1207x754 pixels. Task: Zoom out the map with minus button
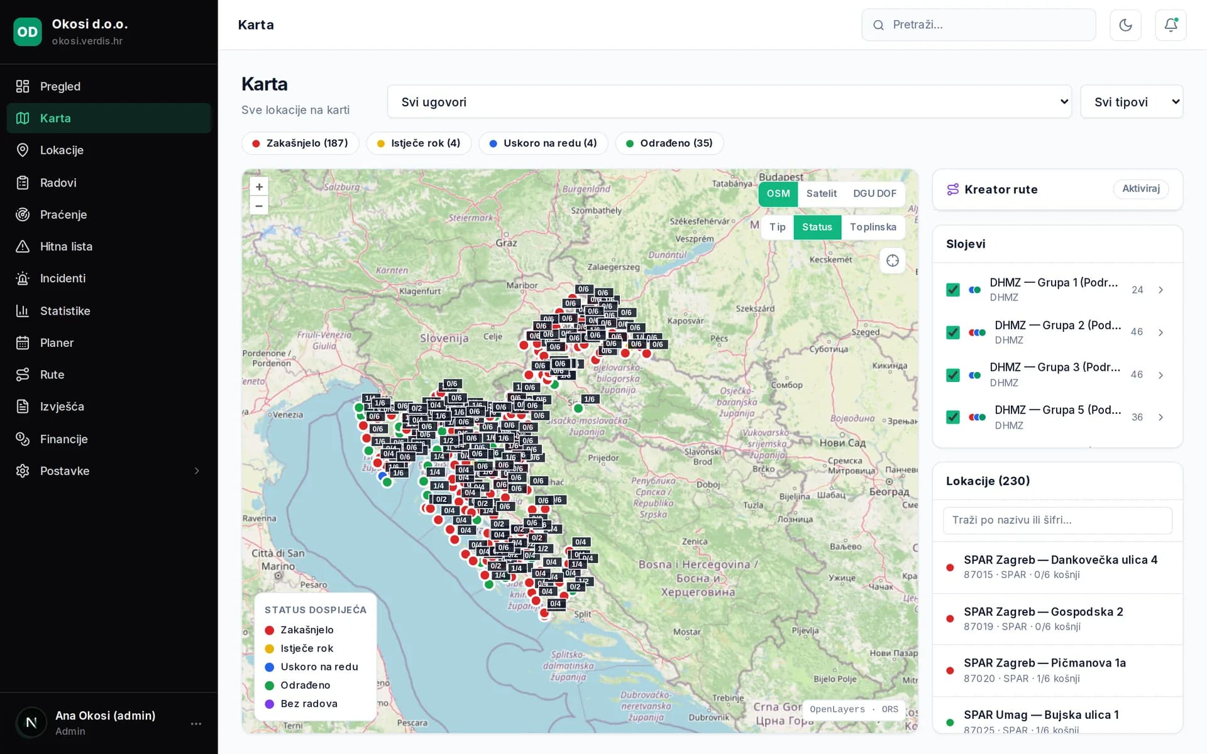(259, 205)
